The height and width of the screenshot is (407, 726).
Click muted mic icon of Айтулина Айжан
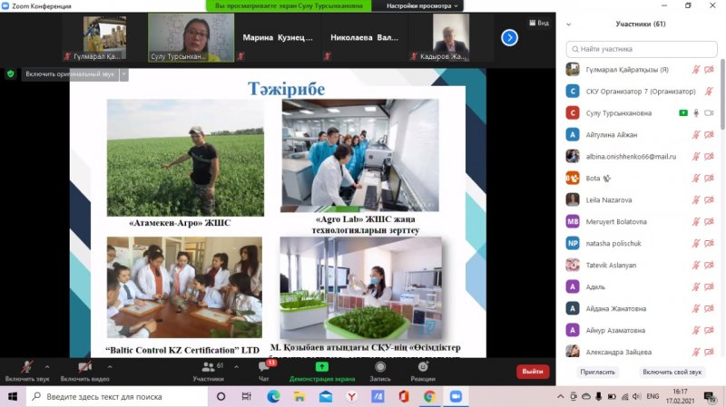696,134
